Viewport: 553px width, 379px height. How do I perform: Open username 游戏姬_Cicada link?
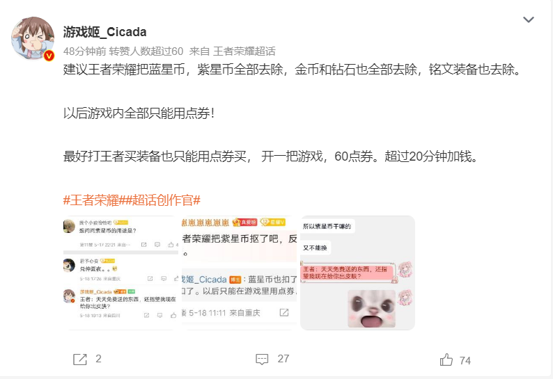[x=104, y=32]
